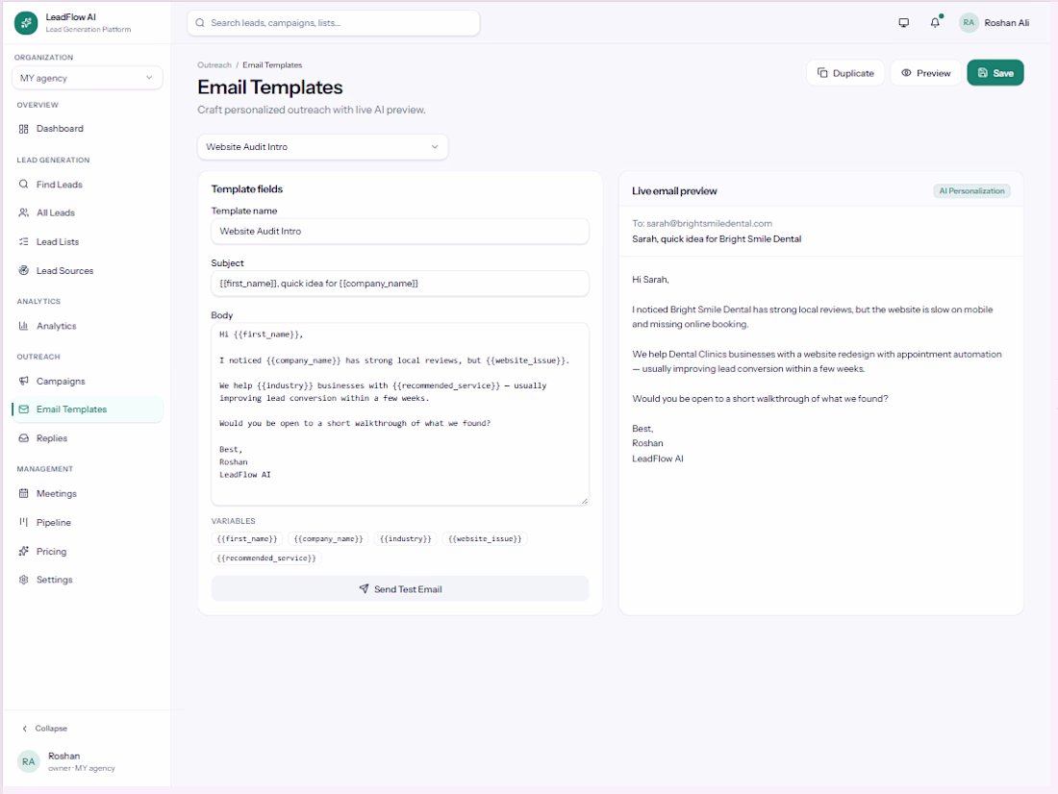This screenshot has width=1058, height=794.
Task: Click the All Leads people icon
Action: coord(24,212)
